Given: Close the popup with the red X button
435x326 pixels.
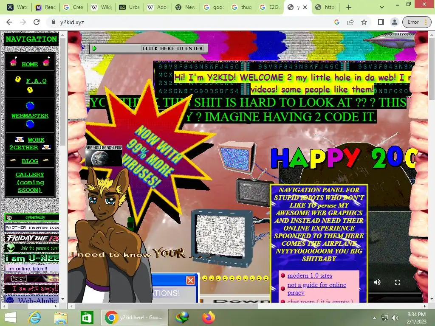Looking at the screenshot, I should coord(190,281).
